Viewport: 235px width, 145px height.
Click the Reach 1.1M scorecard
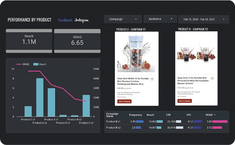click(x=29, y=41)
